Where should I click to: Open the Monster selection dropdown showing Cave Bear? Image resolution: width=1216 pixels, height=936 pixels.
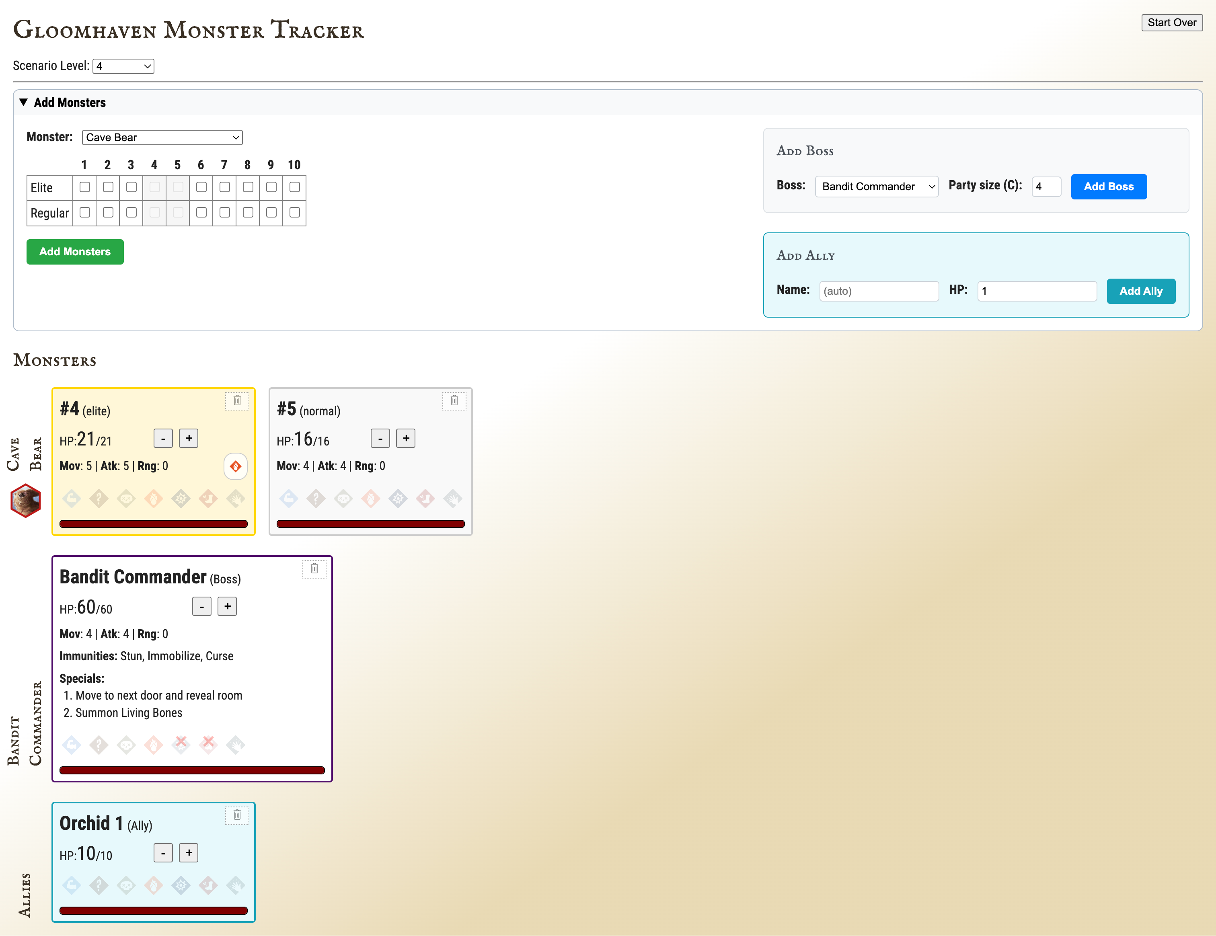click(x=162, y=137)
